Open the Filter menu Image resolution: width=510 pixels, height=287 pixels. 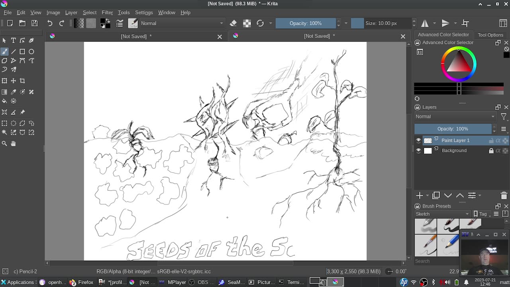(107, 12)
